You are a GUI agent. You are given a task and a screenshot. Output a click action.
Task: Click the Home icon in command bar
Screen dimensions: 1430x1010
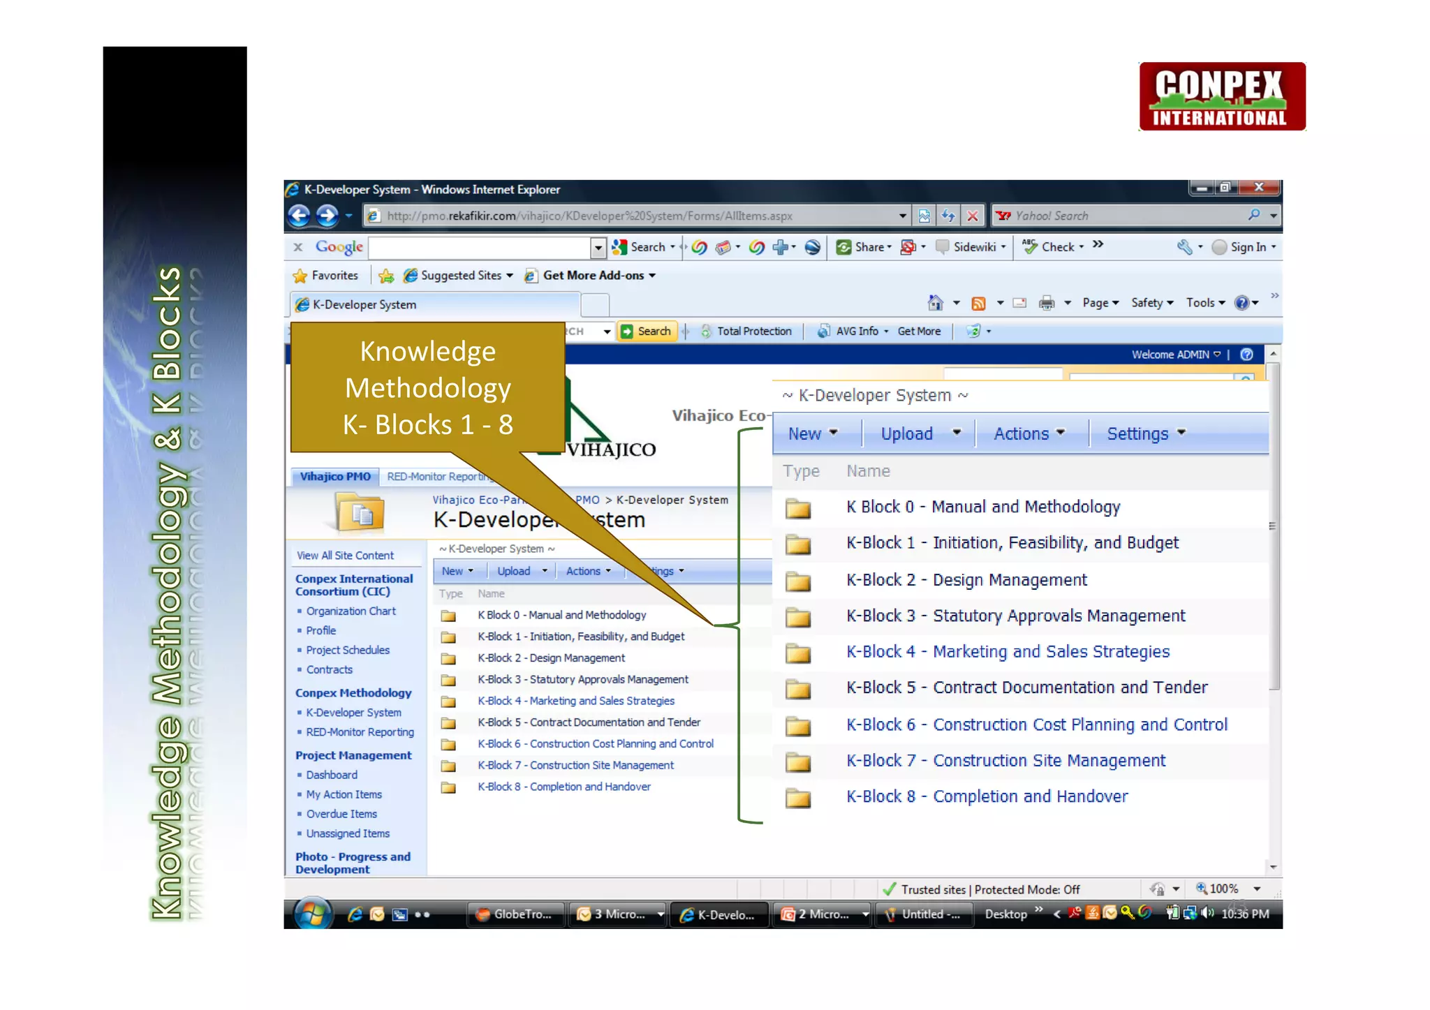(935, 303)
